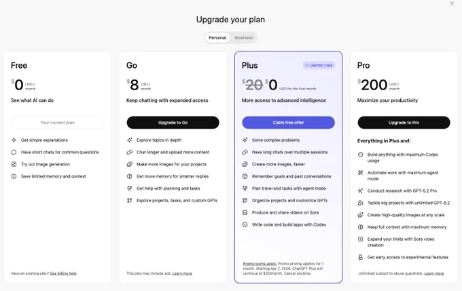Open Learn more link about ads in Go plan
The image size is (462, 291).
pyautogui.click(x=182, y=273)
